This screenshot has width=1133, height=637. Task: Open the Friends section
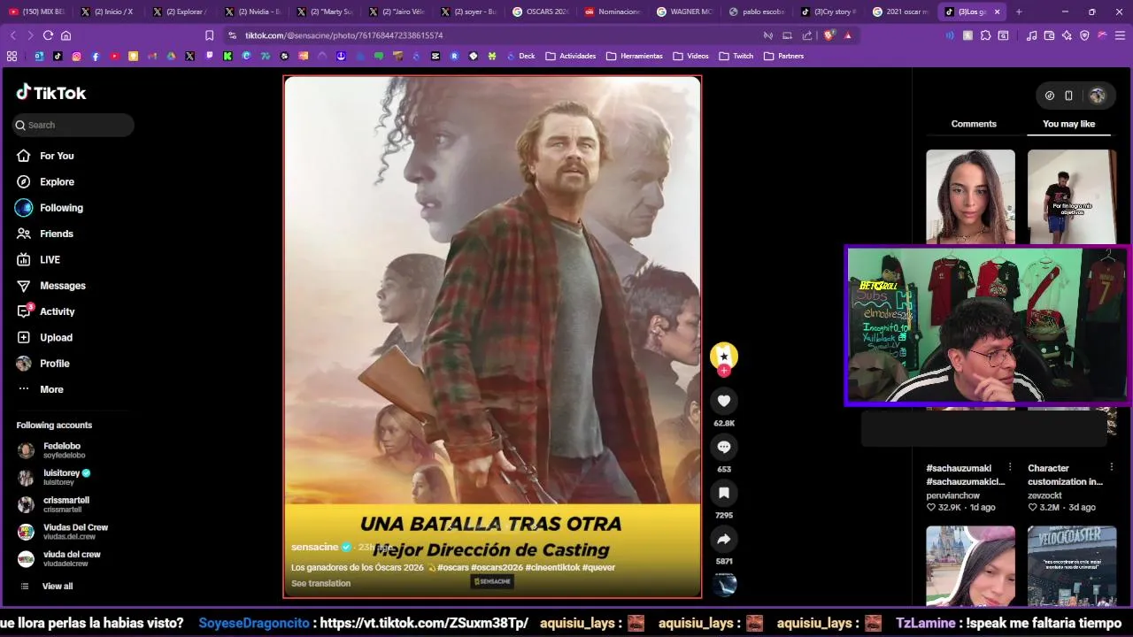(x=56, y=234)
